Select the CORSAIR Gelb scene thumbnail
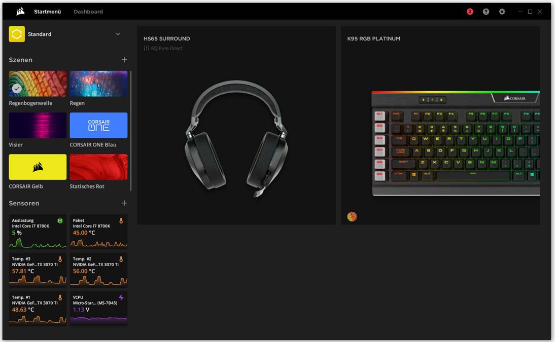 tap(38, 167)
